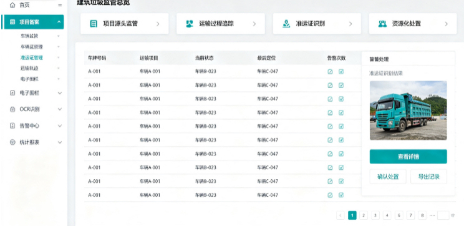Open the arrow next to 车辆监管 submenu
464x226 pixels.
(58, 36)
